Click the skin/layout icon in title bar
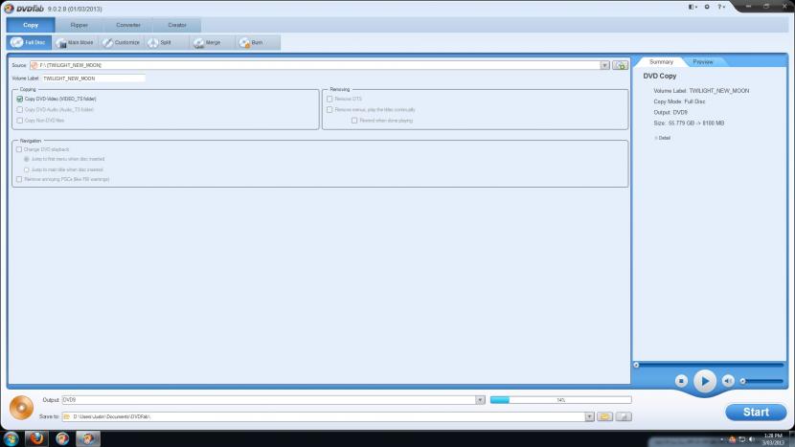795x447 pixels. pyautogui.click(x=693, y=7)
